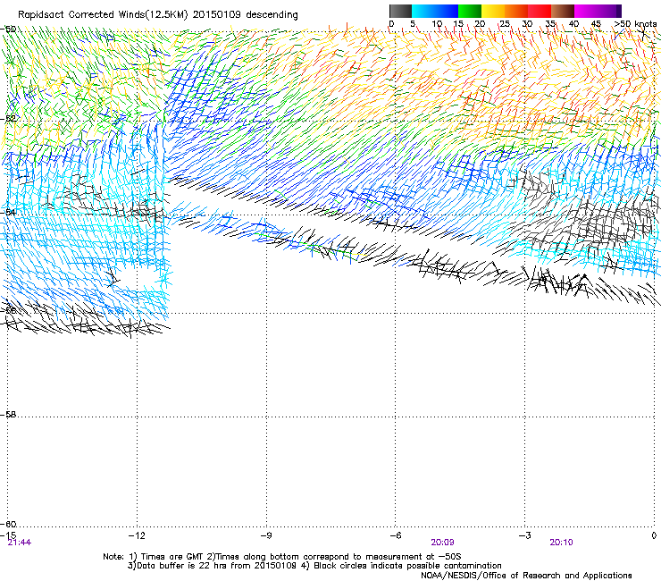Click the '20:10' pass time label
The width and height of the screenshot is (661, 581).
pyautogui.click(x=561, y=543)
